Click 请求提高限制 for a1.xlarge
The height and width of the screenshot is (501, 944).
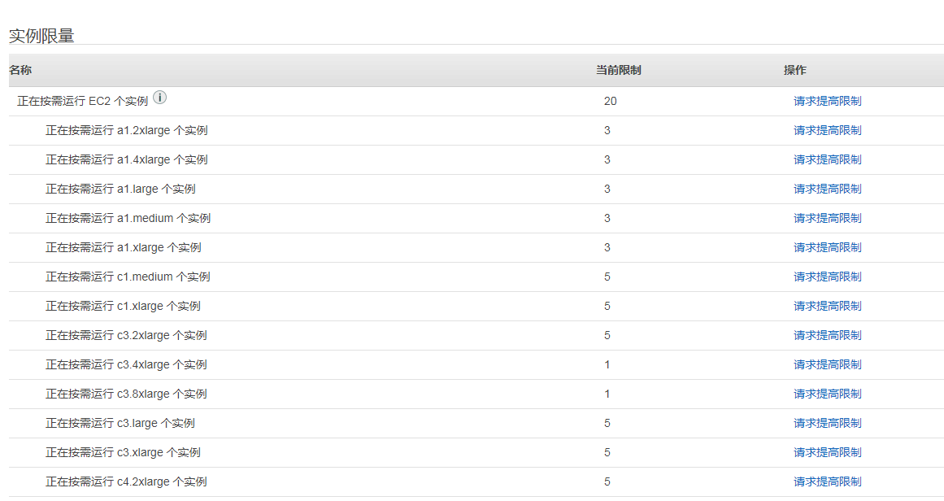tap(827, 247)
